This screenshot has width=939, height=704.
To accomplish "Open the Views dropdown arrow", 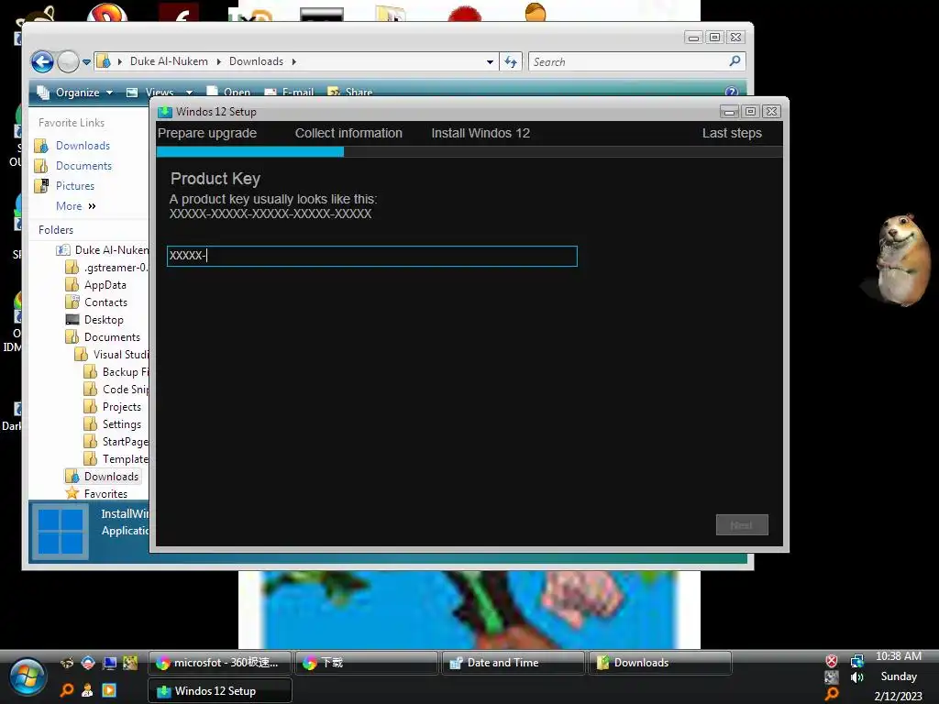I will pos(189,93).
